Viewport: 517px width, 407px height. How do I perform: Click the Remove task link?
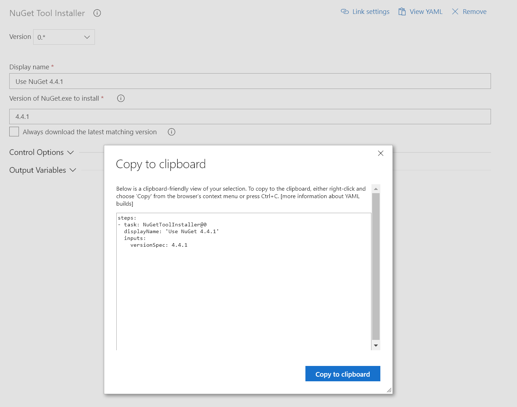pyautogui.click(x=475, y=12)
